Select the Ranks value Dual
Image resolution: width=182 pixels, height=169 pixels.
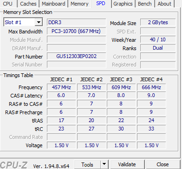coord(158,48)
